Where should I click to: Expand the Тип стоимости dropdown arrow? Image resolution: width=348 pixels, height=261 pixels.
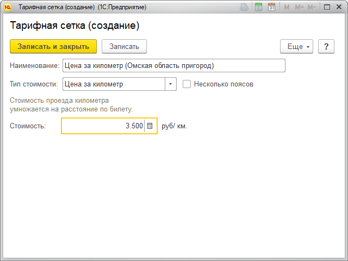click(x=171, y=84)
